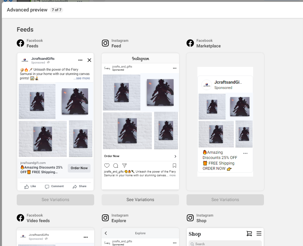This screenshot has height=246, width=303.
Task: Click Facebook logo beside Marketplace heading
Action: [x=190, y=43]
